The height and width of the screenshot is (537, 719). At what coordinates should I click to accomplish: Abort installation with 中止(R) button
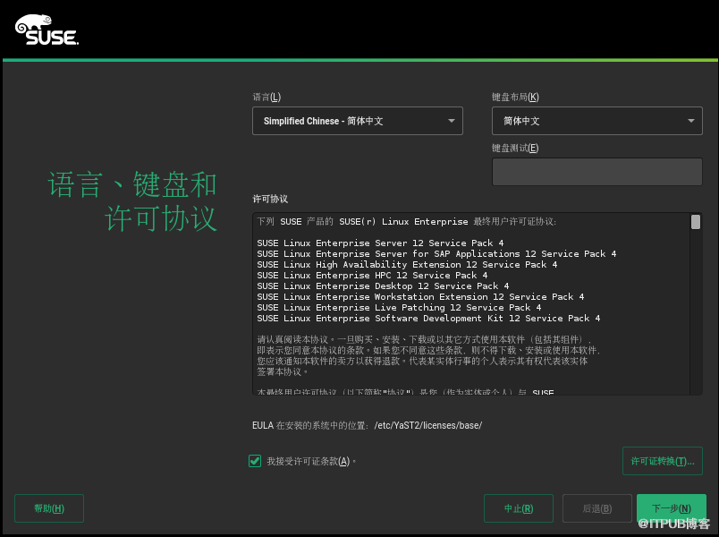pos(518,508)
